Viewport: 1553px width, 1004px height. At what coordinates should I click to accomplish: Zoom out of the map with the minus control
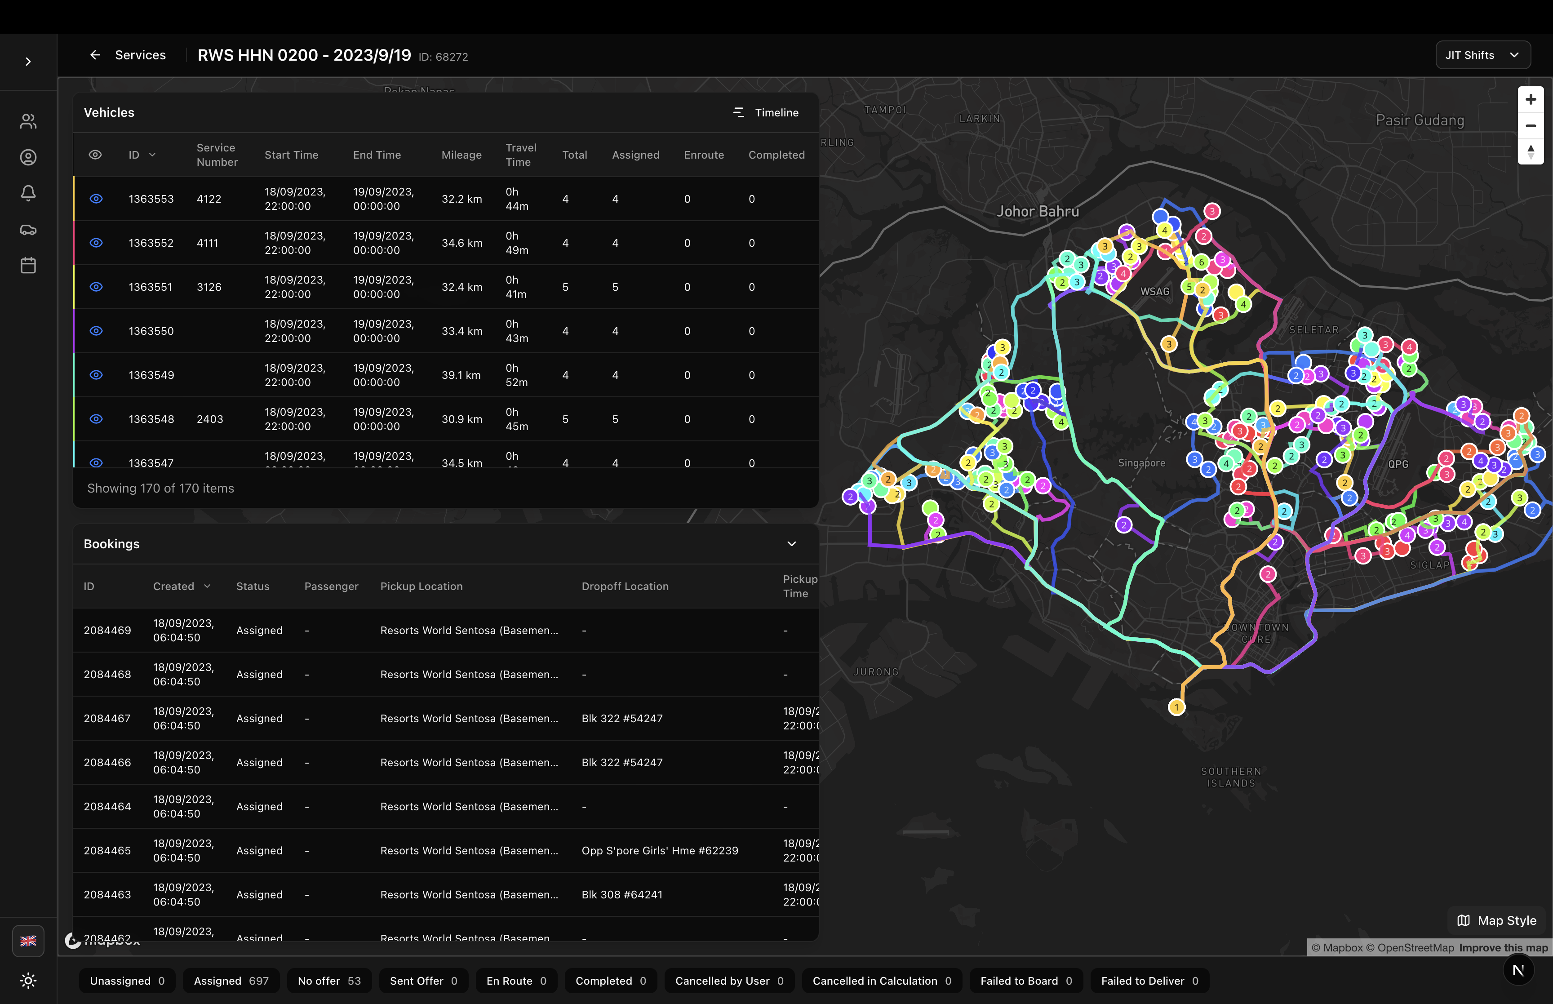pyautogui.click(x=1531, y=125)
